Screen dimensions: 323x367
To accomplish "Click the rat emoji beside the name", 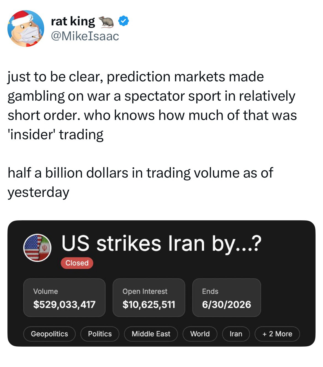I will coord(106,22).
